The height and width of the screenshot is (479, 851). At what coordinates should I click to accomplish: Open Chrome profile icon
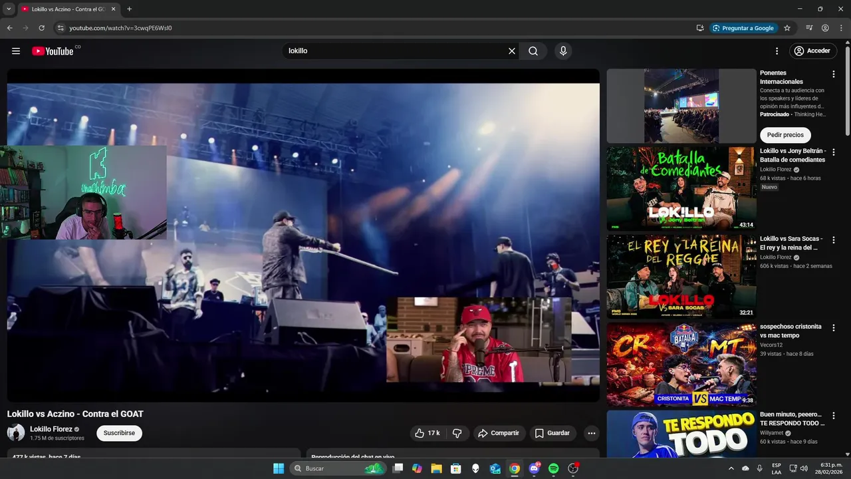click(x=825, y=28)
